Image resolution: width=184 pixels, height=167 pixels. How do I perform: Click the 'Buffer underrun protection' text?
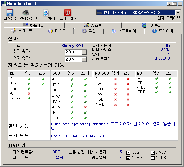pos(70,124)
